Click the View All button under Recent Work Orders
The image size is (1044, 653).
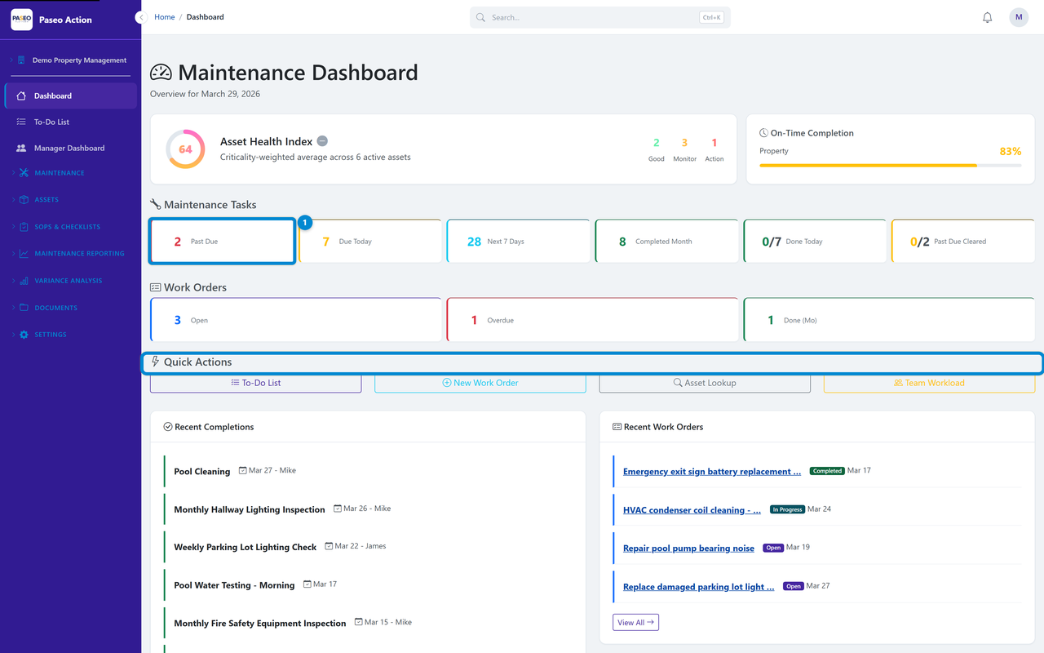point(635,622)
